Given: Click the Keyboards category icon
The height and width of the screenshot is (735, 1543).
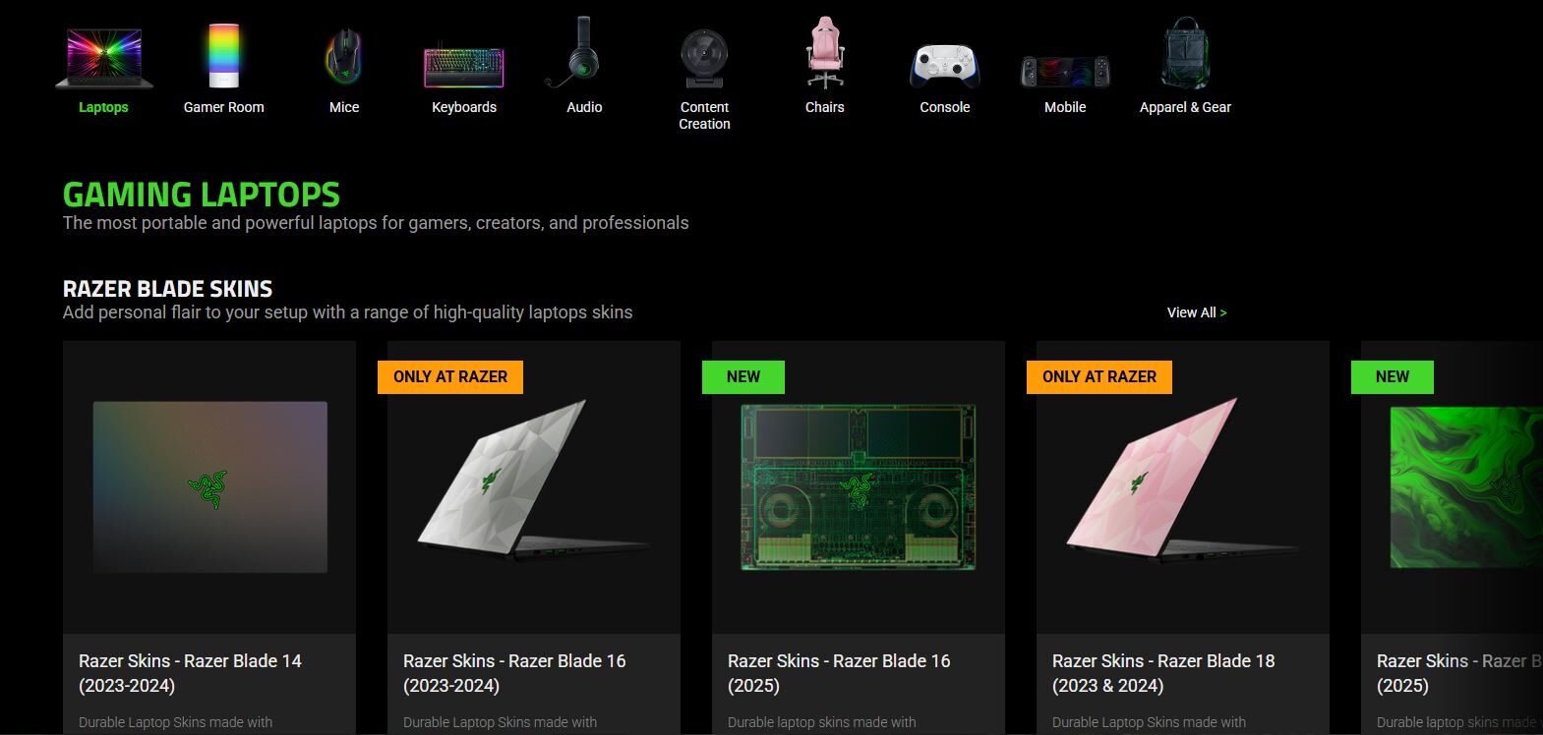Looking at the screenshot, I should pyautogui.click(x=464, y=65).
